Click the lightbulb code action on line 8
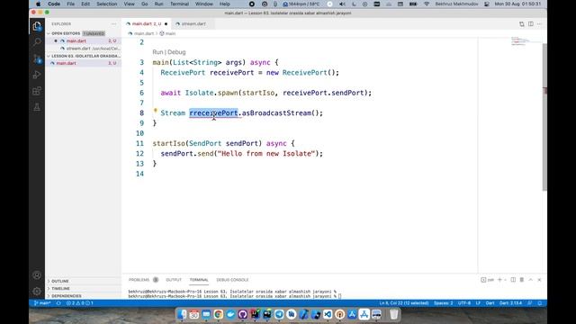The height and width of the screenshot is (324, 576). pyautogui.click(x=155, y=111)
